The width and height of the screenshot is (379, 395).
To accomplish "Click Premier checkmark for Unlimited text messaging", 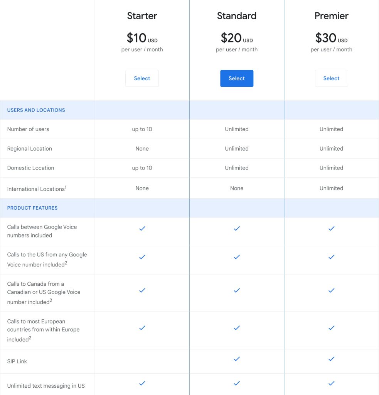I will (x=331, y=383).
